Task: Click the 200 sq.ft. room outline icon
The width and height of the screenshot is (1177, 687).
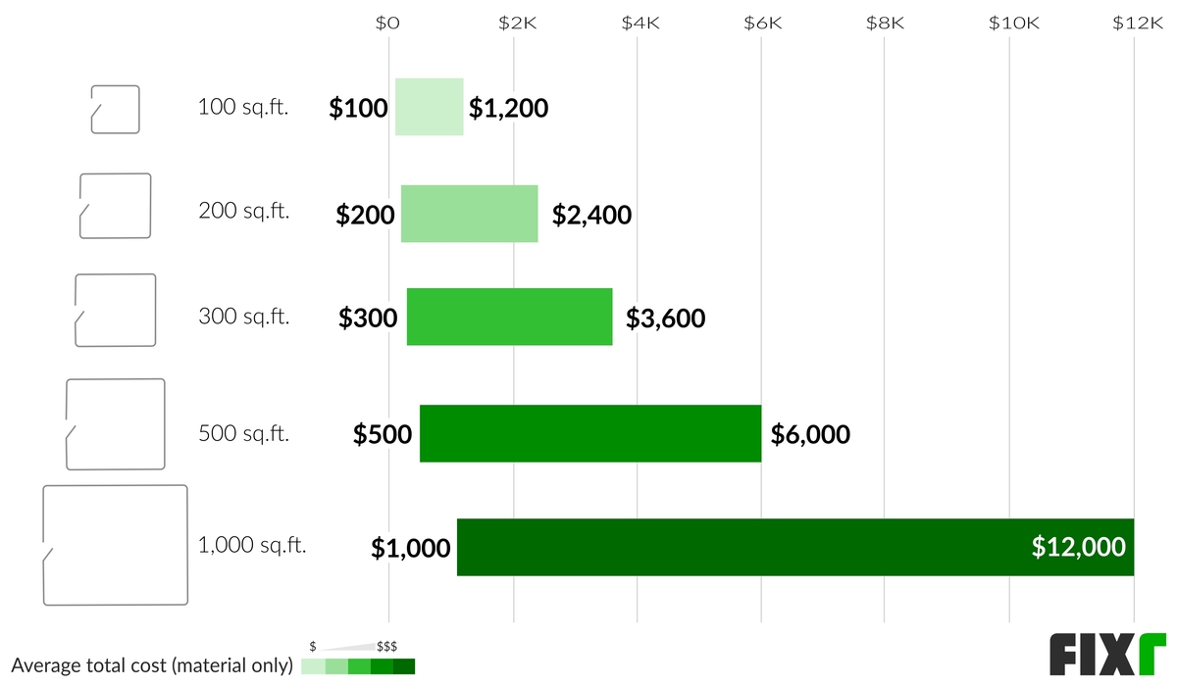Action: tap(115, 206)
